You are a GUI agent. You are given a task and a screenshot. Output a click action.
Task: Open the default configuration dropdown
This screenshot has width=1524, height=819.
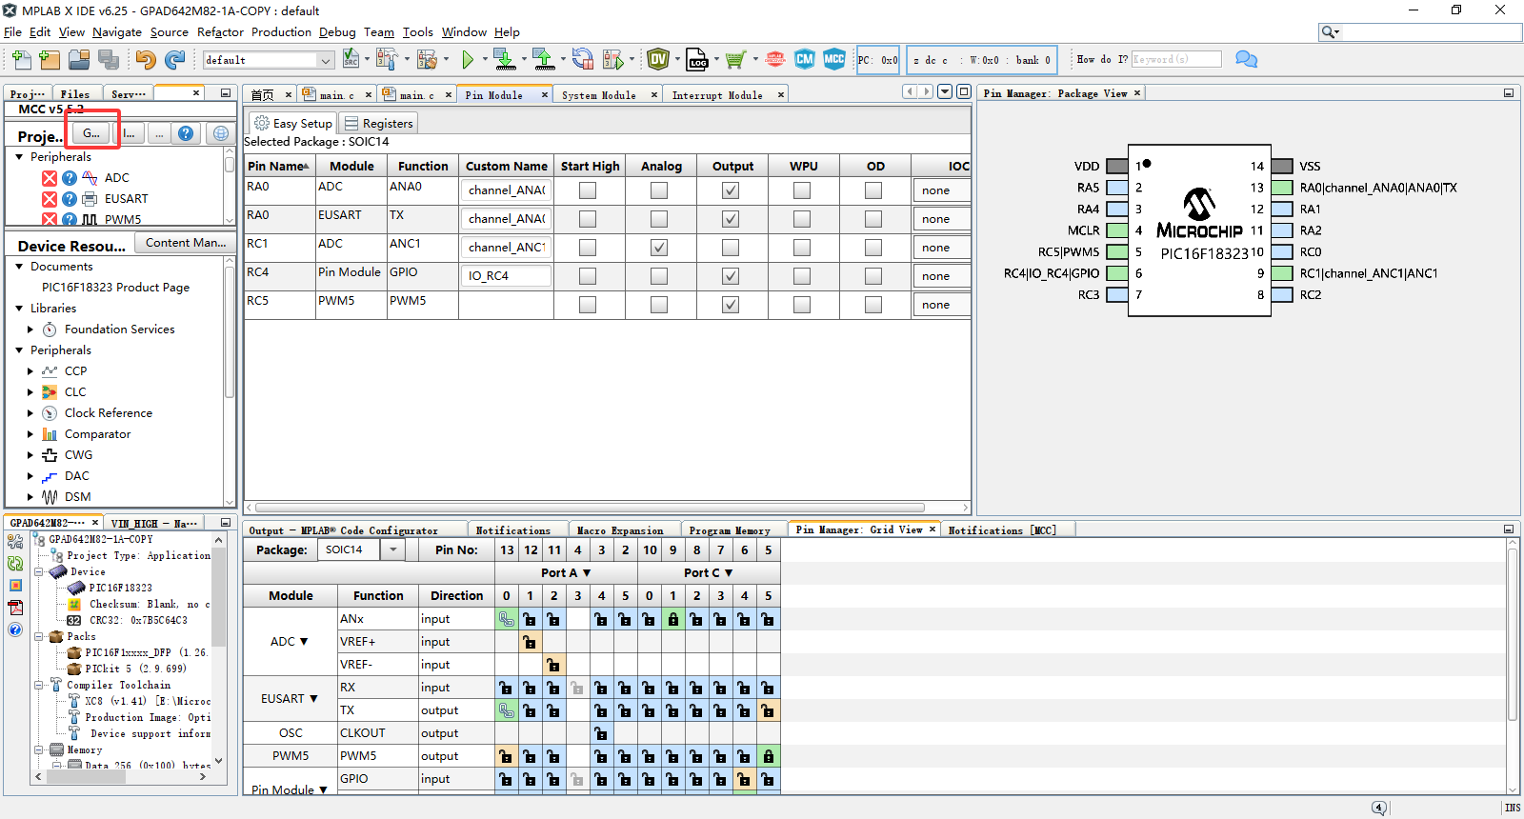[326, 60]
